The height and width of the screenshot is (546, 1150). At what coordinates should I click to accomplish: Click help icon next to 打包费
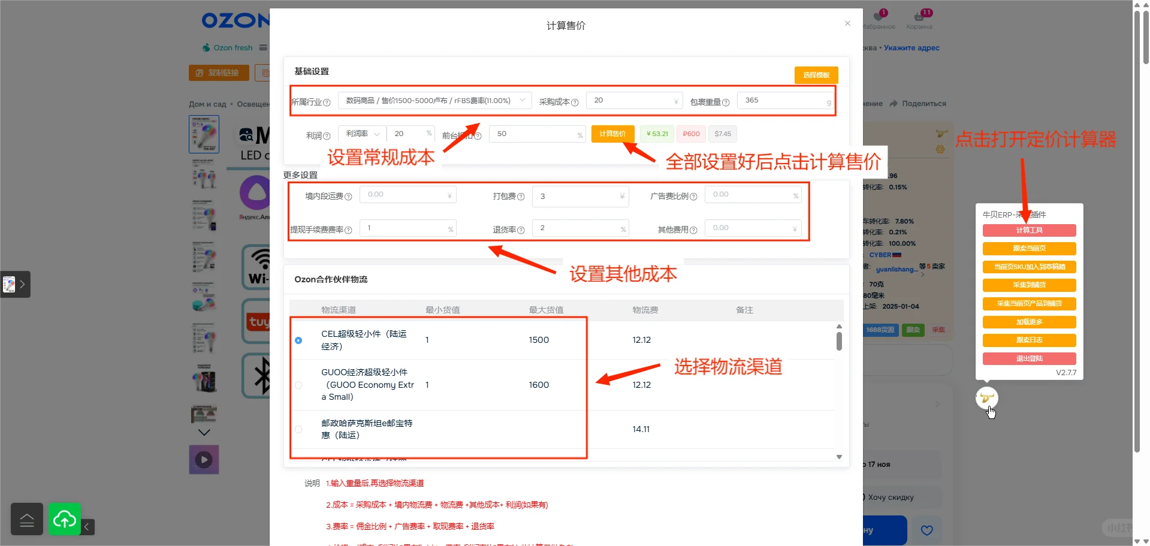[521, 197]
